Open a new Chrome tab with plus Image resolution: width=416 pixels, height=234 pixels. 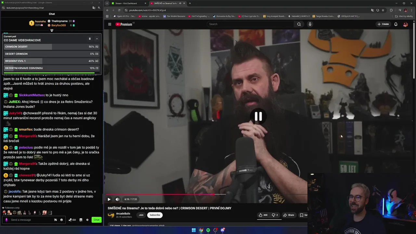coord(190,3)
